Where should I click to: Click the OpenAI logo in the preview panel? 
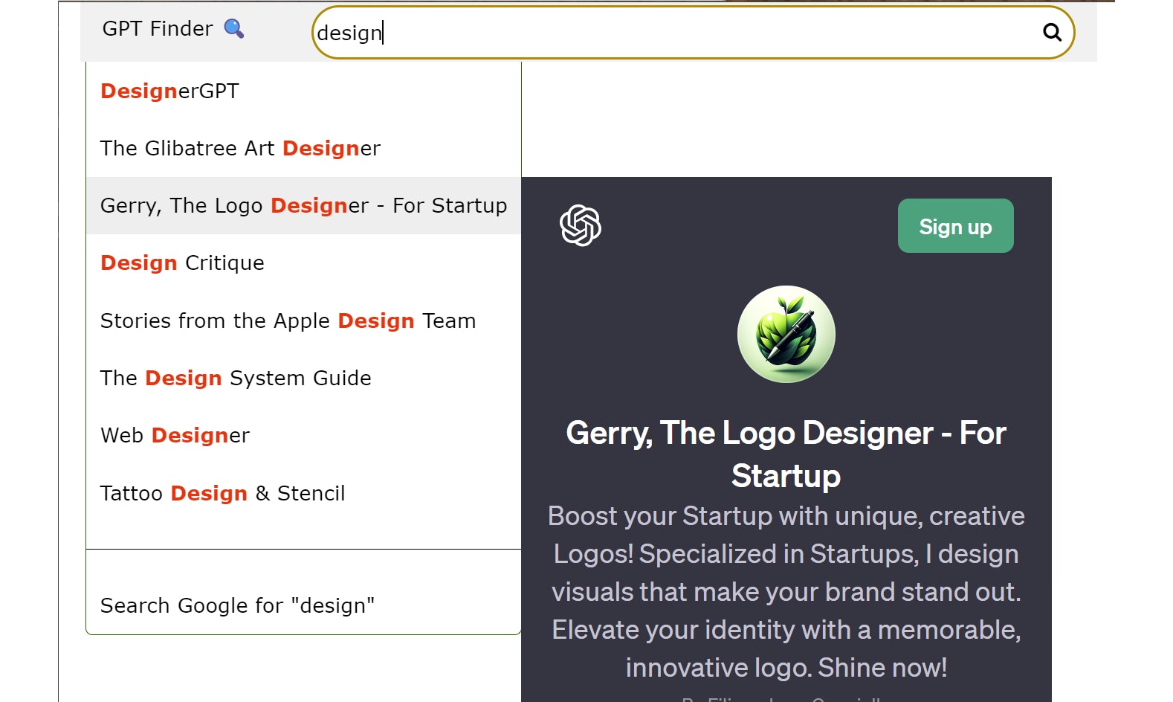[581, 225]
